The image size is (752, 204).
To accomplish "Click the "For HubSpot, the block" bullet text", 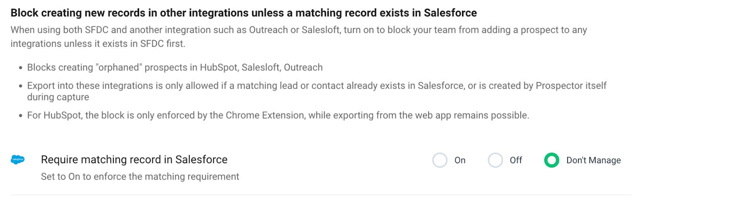I will tap(278, 115).
